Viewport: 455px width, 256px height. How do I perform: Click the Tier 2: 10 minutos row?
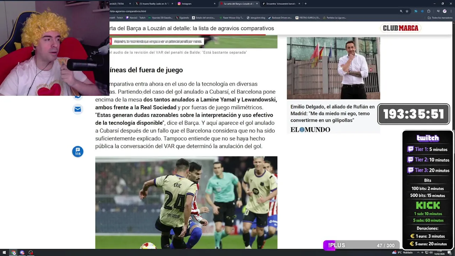pos(428,160)
